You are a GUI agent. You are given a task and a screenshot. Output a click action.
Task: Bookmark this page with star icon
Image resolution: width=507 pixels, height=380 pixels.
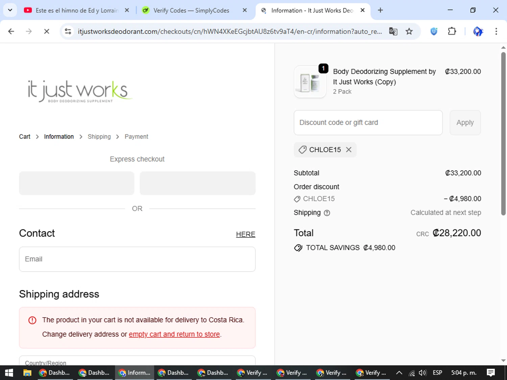coord(409,31)
